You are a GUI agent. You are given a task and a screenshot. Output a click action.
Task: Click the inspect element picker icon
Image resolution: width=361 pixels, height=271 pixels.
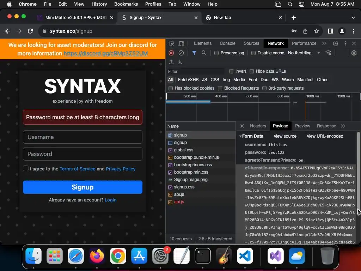171,43
